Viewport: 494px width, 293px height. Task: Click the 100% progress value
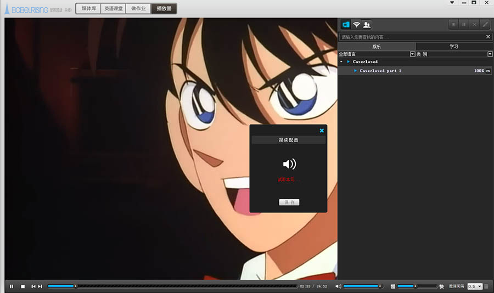[479, 71]
